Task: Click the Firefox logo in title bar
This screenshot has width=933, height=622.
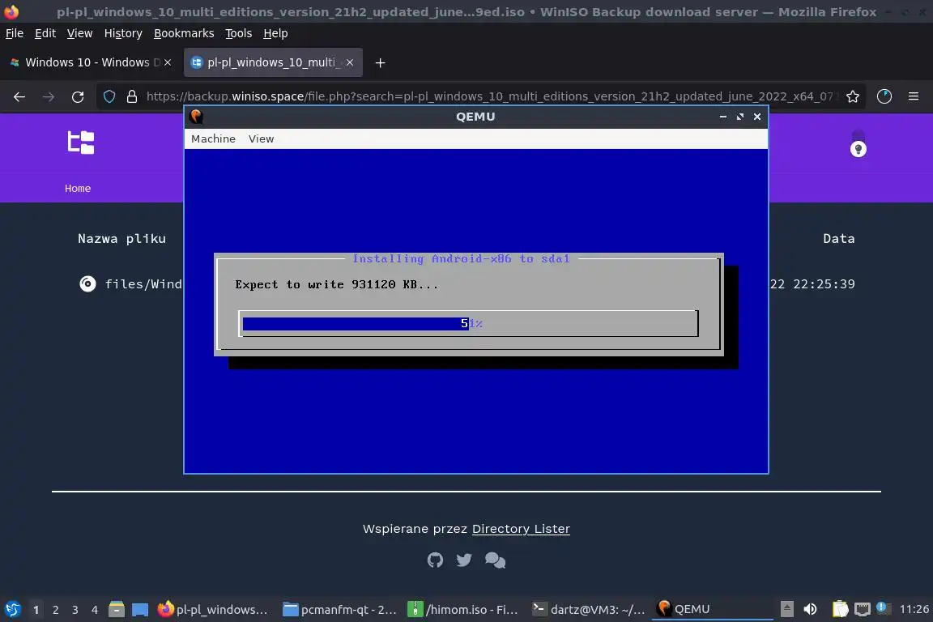Action: [11, 11]
